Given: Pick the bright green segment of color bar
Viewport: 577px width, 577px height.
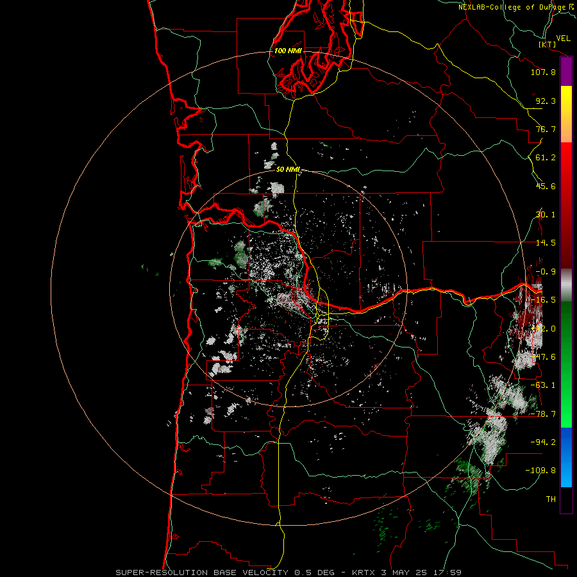Looking at the screenshot, I should 566,414.
